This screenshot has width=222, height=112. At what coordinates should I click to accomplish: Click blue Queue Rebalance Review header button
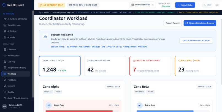pos(200,23)
